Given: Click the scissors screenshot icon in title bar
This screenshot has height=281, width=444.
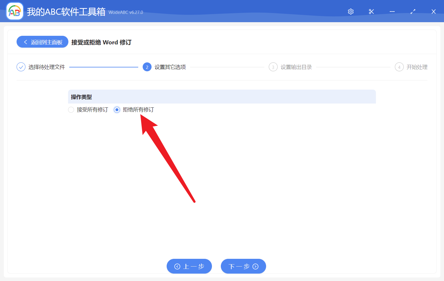Looking at the screenshot, I should point(371,11).
